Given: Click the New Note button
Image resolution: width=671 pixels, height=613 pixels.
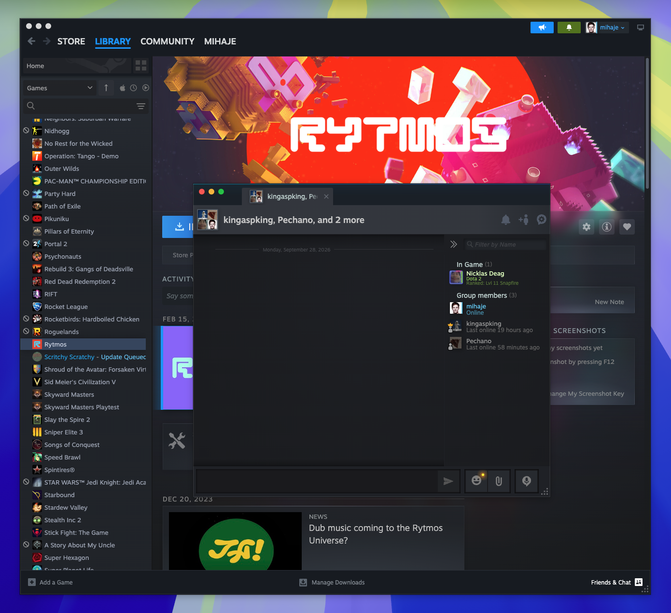Looking at the screenshot, I should 609,302.
